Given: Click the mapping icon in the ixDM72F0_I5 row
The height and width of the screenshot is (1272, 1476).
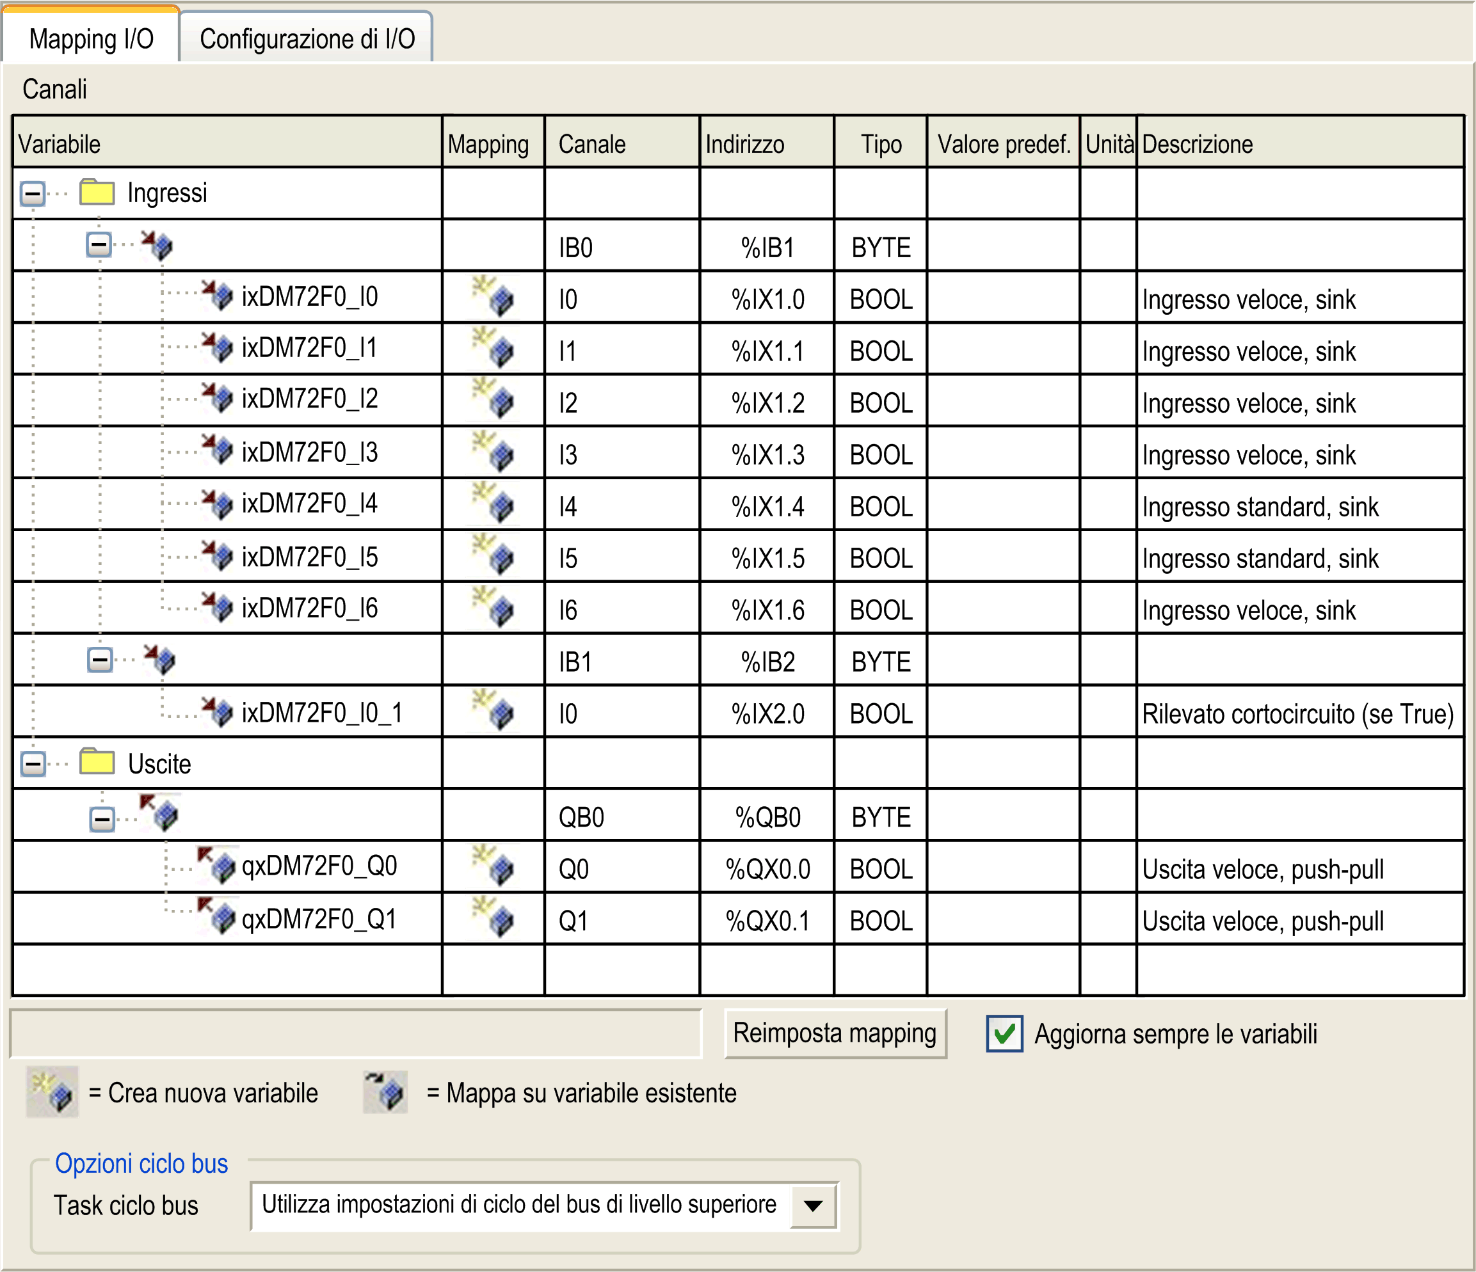Looking at the screenshot, I should click(x=493, y=554).
